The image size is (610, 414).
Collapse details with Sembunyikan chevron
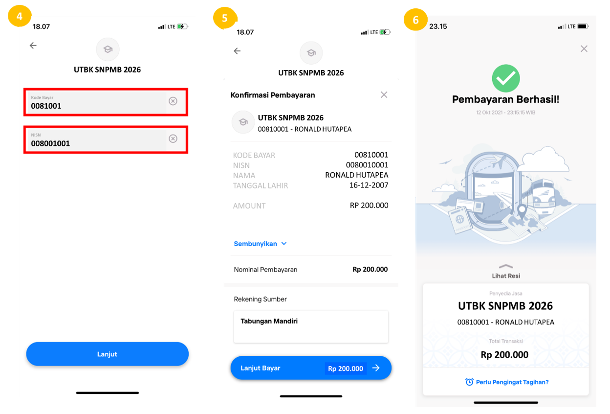pos(284,244)
